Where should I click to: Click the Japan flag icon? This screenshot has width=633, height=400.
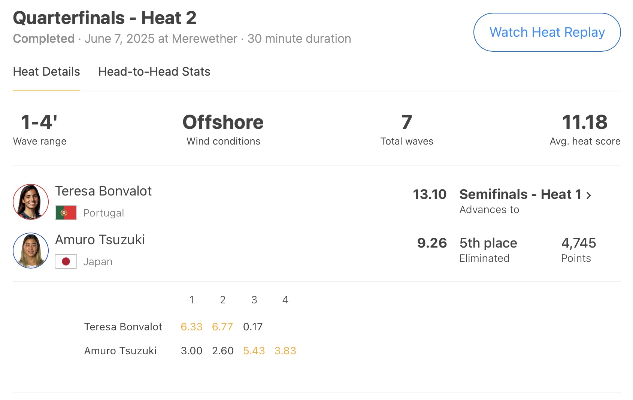click(x=66, y=261)
